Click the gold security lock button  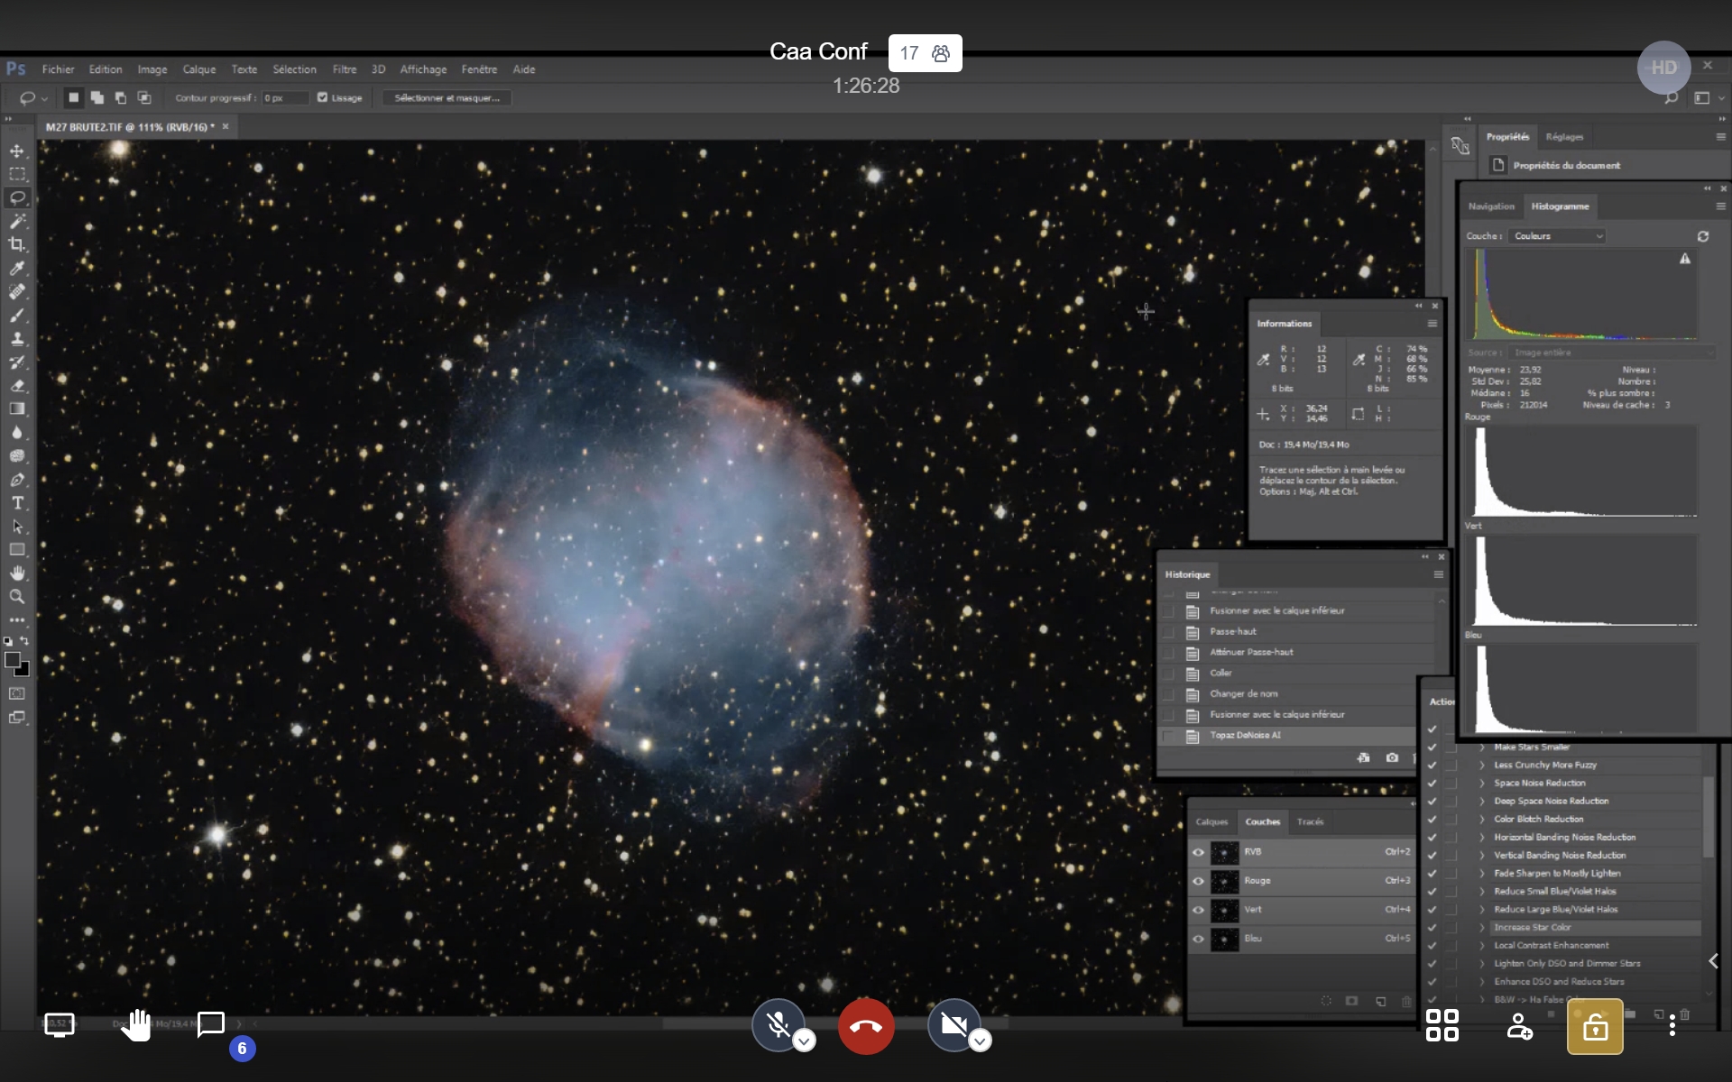tap(1595, 1027)
